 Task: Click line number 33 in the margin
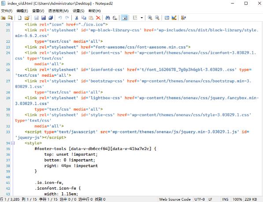click(x=8, y=132)
